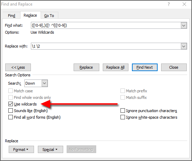Click the Replace All button
192x161 pixels.
click(x=115, y=67)
